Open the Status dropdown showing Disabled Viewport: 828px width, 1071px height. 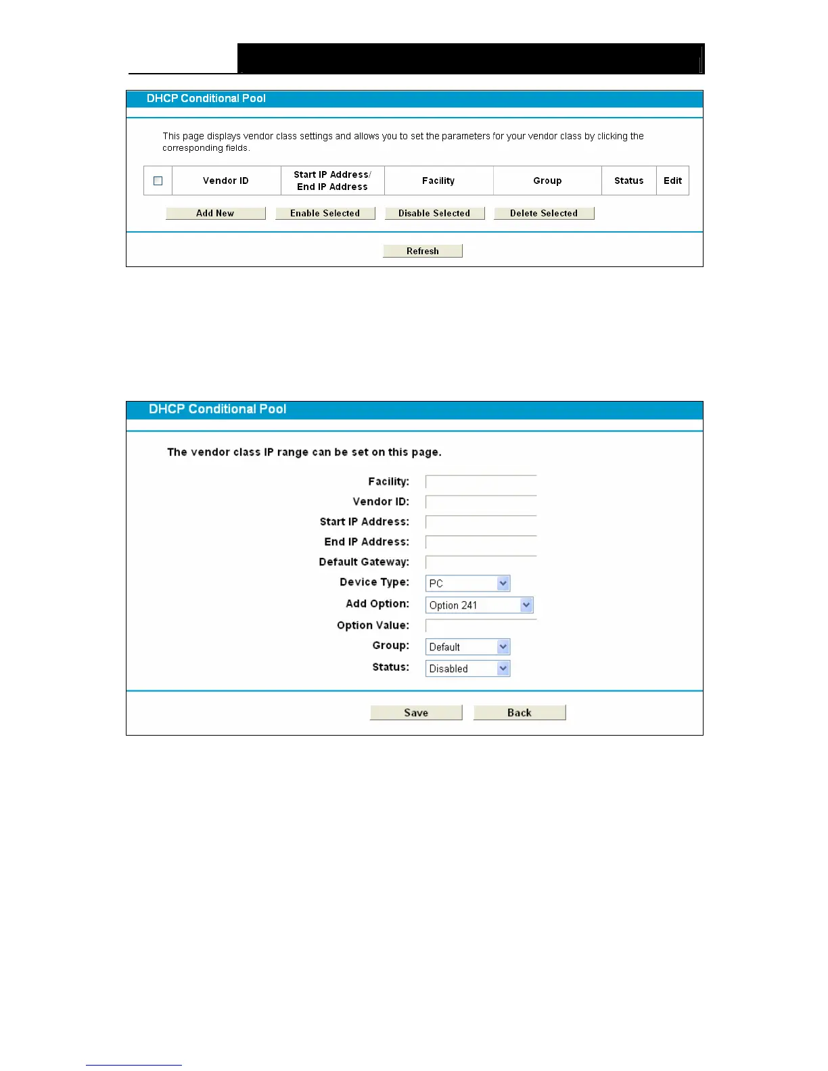point(467,669)
